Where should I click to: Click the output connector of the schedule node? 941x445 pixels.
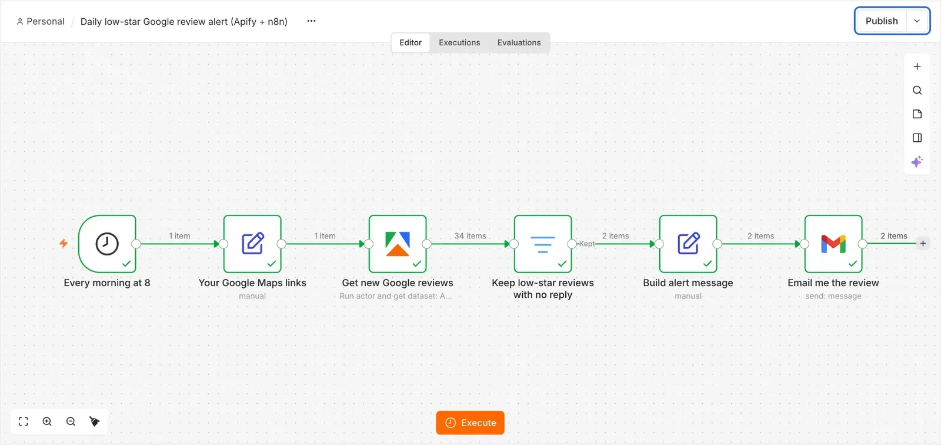pyautogui.click(x=136, y=244)
